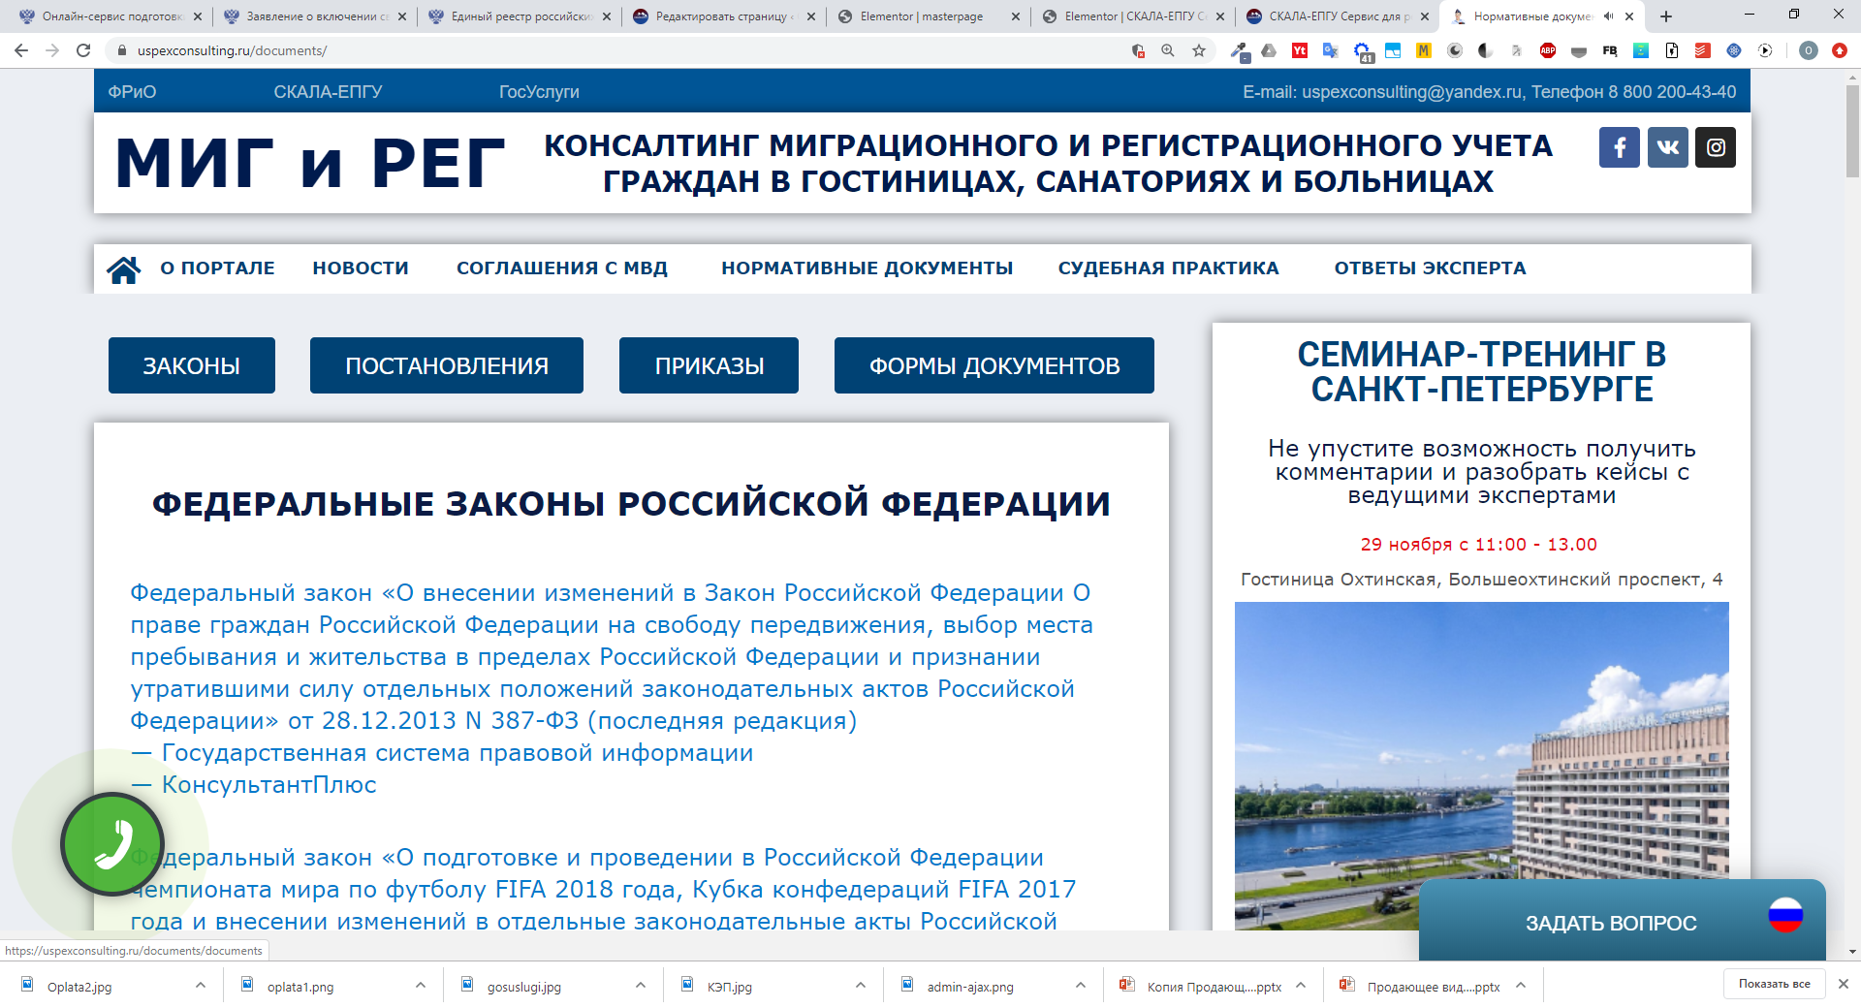Click the green phone callback button
Viewport: 1861px width, 1008px height.
(112, 844)
